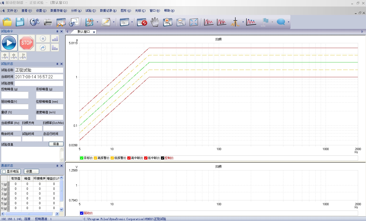Pause the test with the pause button
The height and width of the screenshot is (221, 366).
point(43,39)
